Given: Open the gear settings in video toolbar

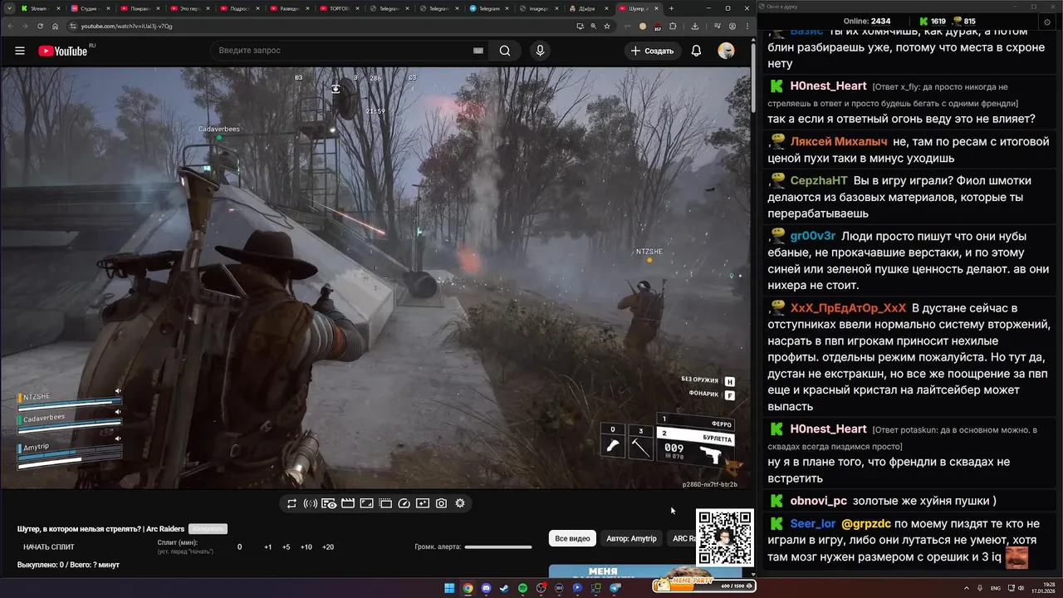Looking at the screenshot, I should pos(460,503).
